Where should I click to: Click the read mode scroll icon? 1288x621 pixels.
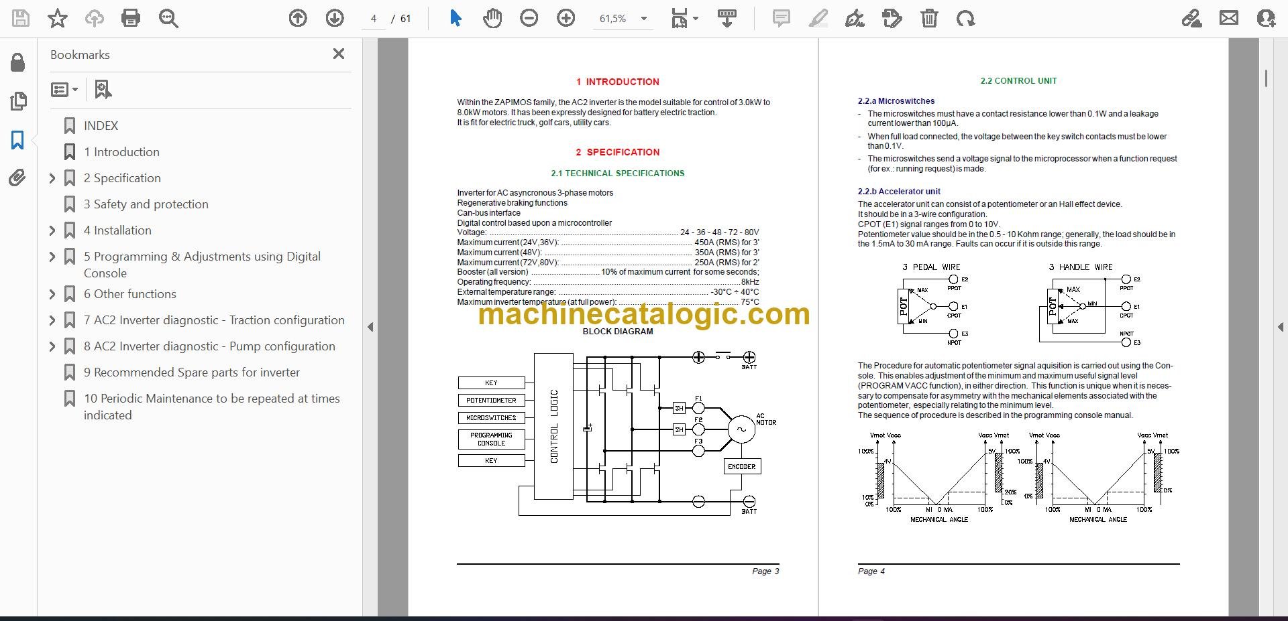(727, 19)
